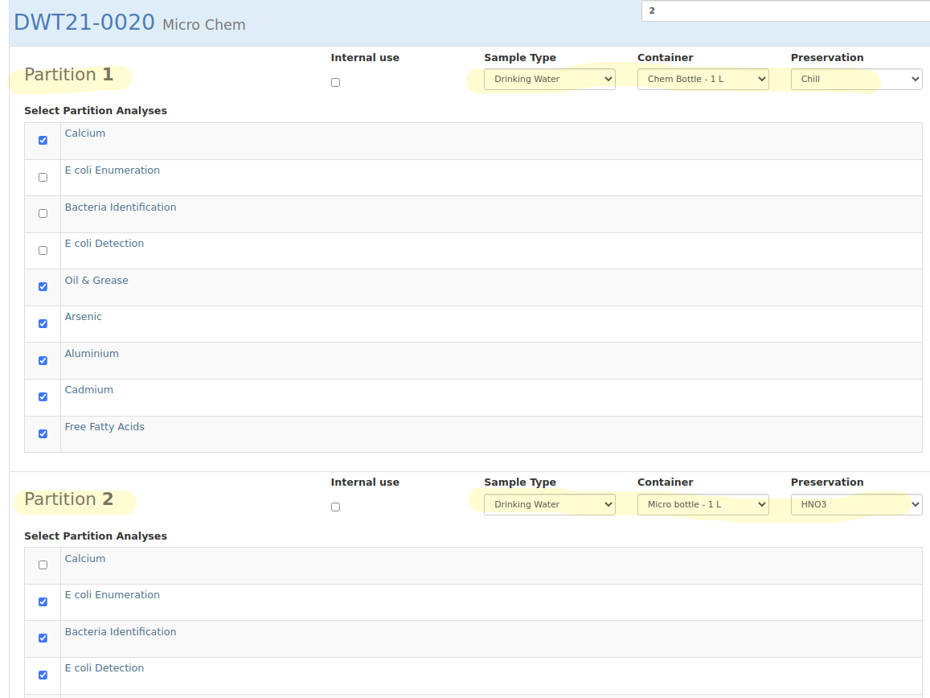Click the input field containing 2
Screen dimensions: 930x698
pyautogui.click(x=784, y=11)
